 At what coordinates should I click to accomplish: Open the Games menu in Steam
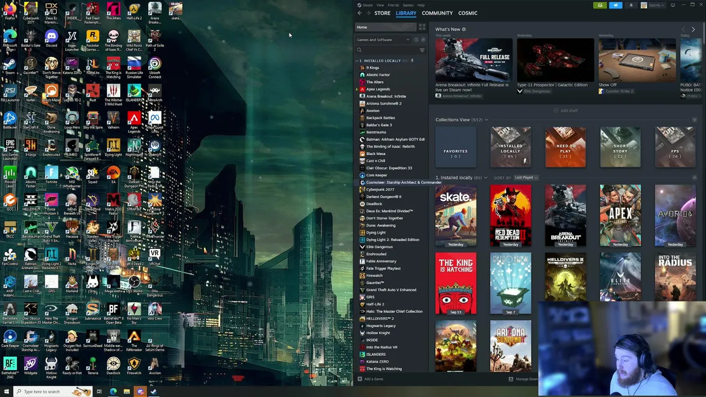408,5
